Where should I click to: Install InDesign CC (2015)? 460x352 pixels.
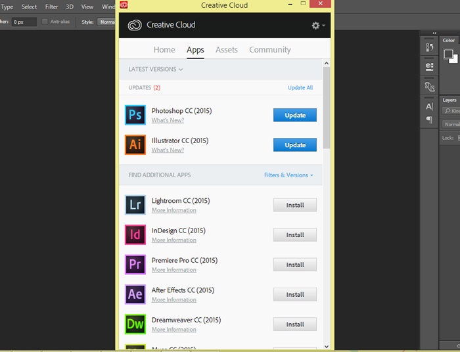click(295, 234)
